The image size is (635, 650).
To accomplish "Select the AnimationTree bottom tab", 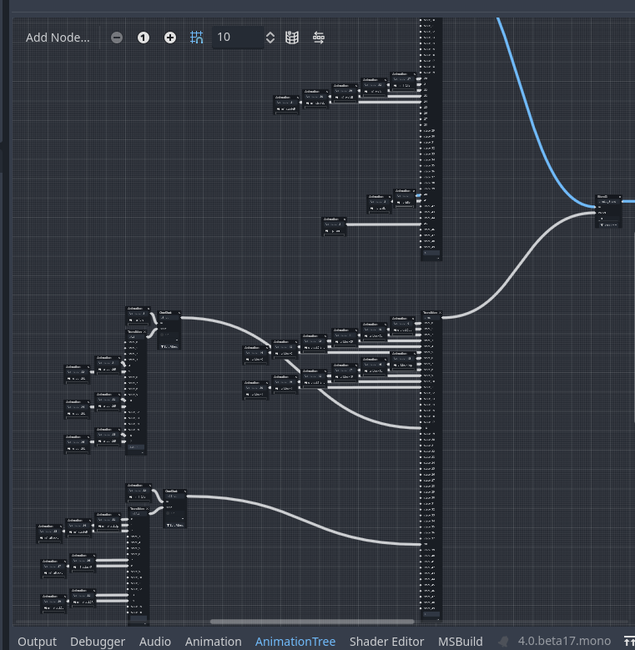I will [295, 642].
